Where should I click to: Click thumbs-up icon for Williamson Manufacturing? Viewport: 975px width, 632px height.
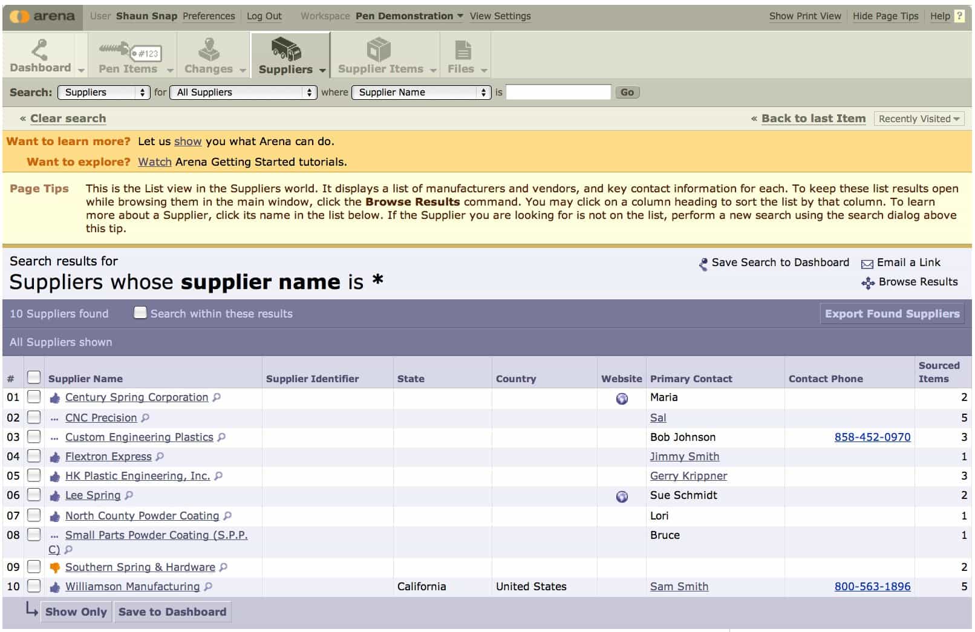[x=55, y=587]
